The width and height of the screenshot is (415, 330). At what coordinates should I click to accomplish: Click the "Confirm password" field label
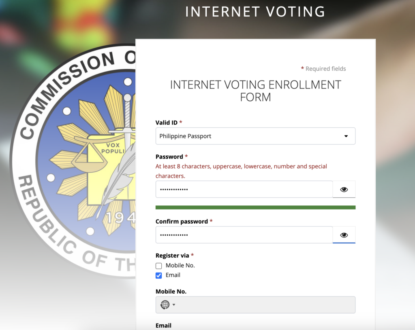point(182,222)
